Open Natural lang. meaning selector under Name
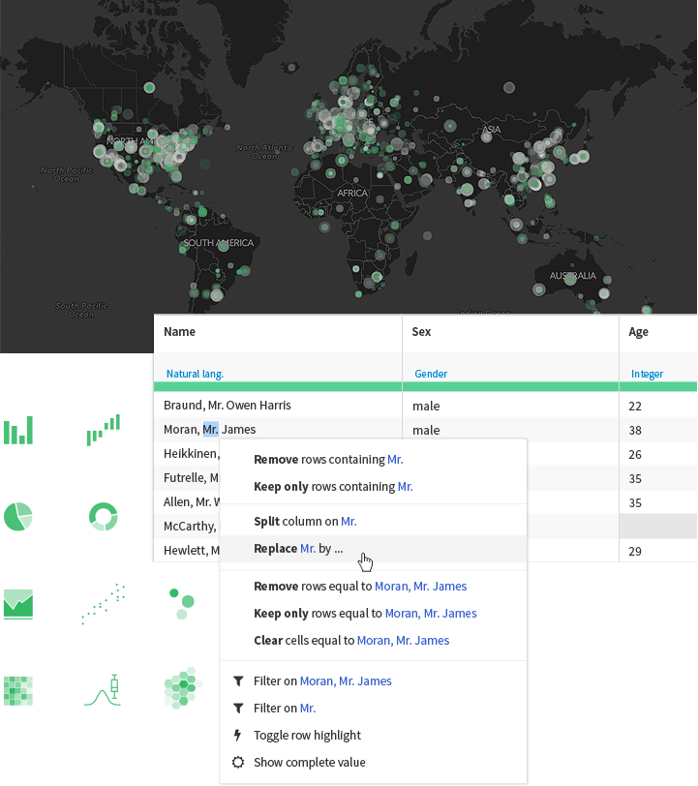The width and height of the screenshot is (698, 786). tap(195, 374)
